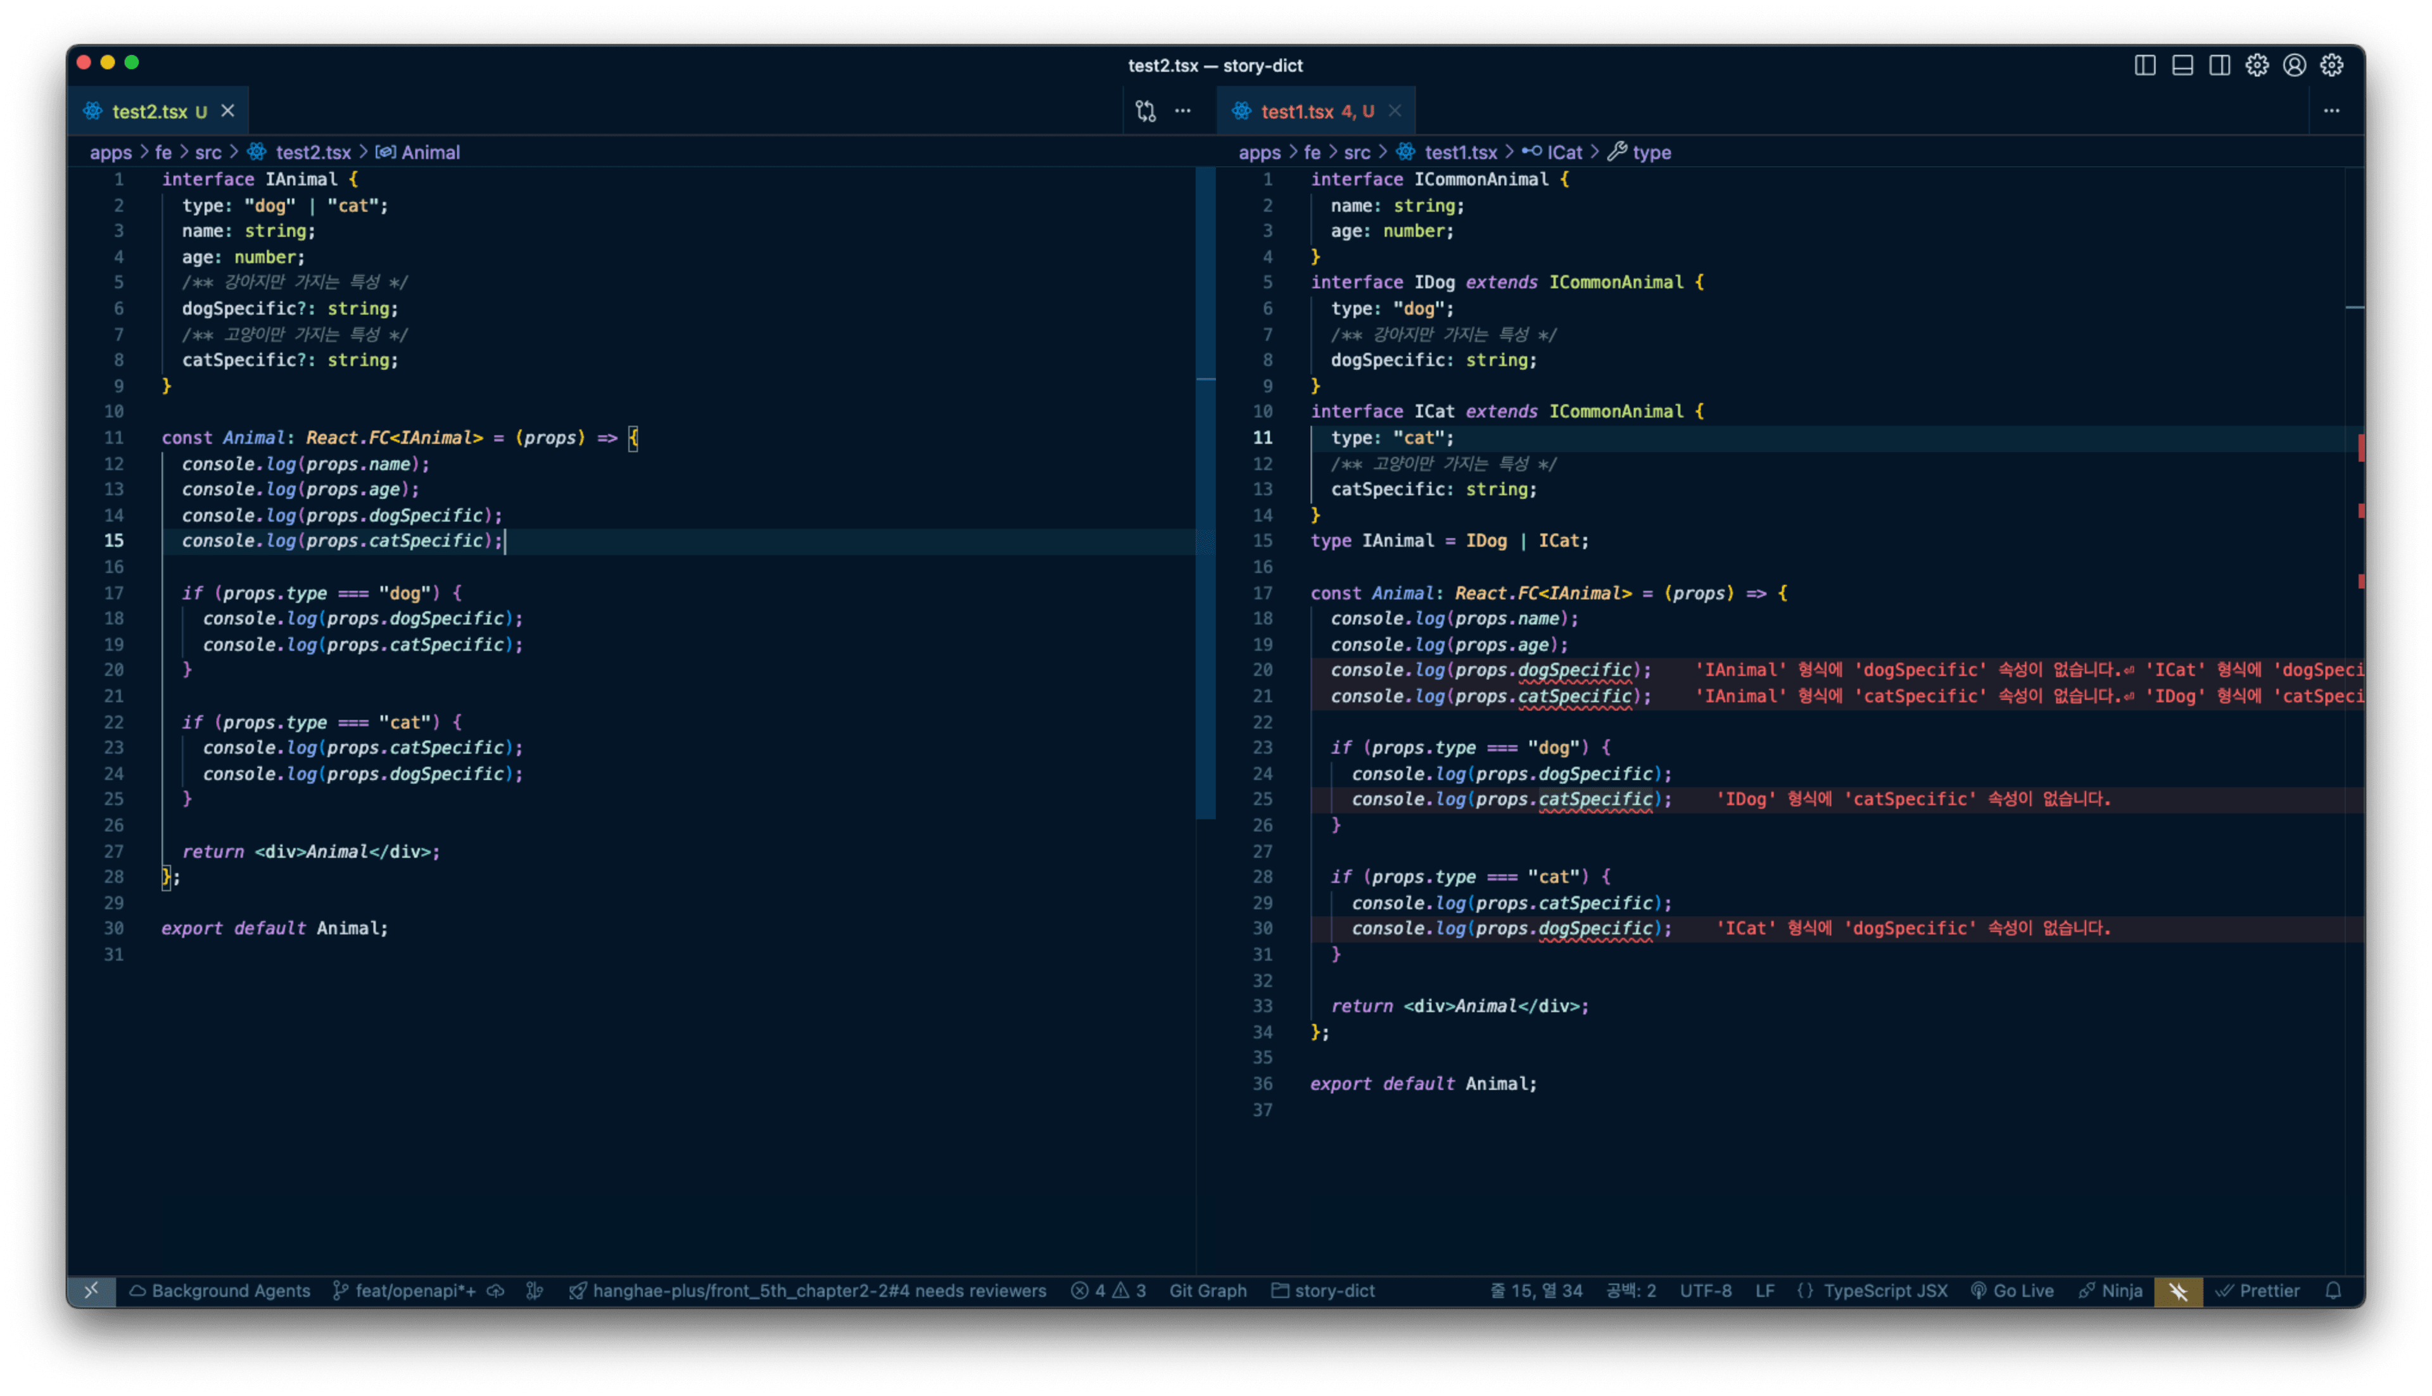Click the git compare icon in status bar

pyautogui.click(x=535, y=1292)
